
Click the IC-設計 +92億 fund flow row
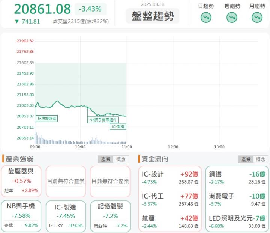pos(170,178)
